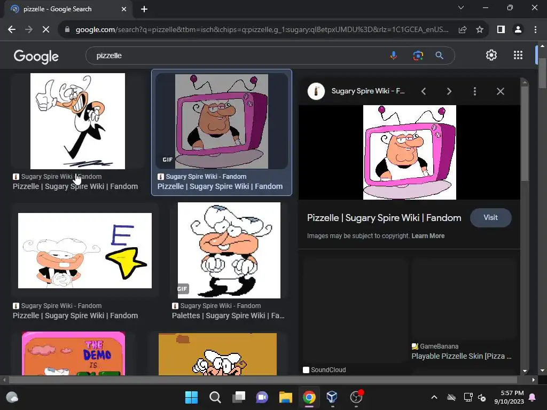Search by image with Google Lens
547x410 pixels.
click(418, 56)
